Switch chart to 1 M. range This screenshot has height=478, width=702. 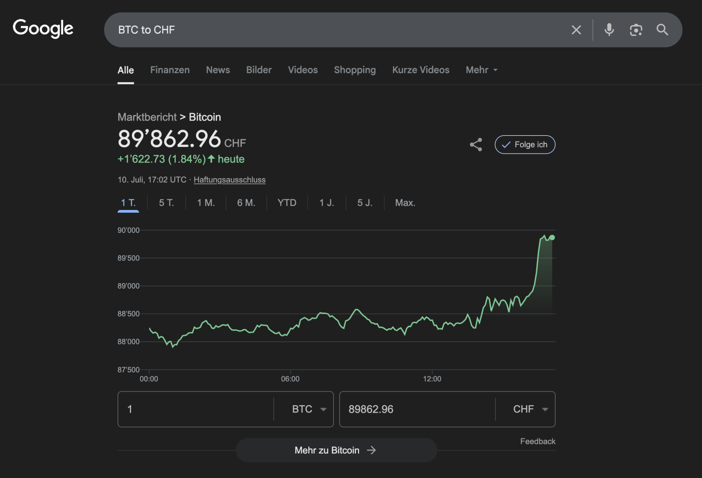[x=206, y=203]
